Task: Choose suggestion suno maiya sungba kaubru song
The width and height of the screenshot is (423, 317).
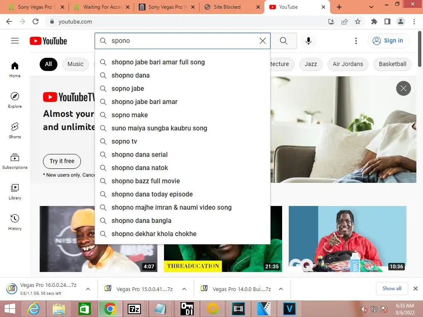Action: click(x=183, y=128)
